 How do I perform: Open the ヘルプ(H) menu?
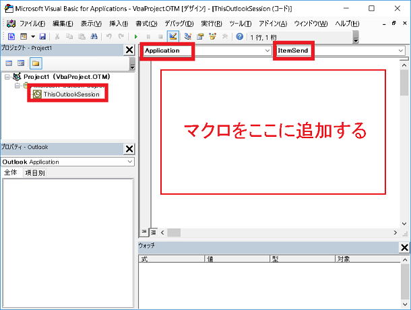pos(347,24)
